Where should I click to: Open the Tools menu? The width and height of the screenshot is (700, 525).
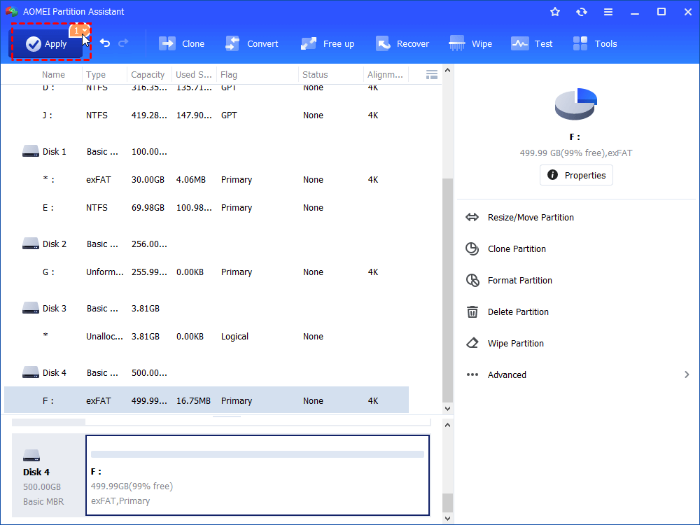point(595,43)
